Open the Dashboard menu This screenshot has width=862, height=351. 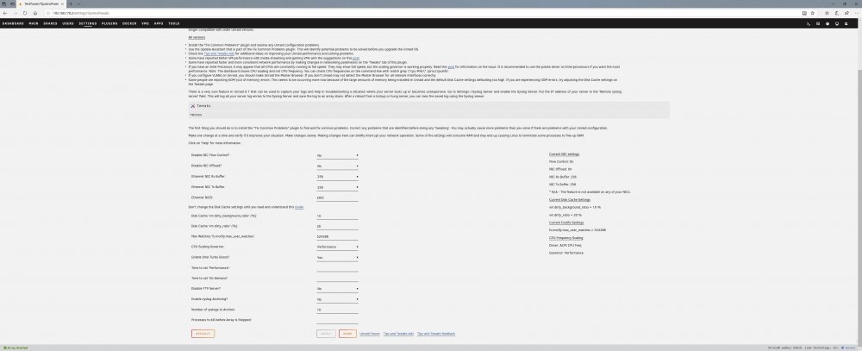tap(13, 23)
